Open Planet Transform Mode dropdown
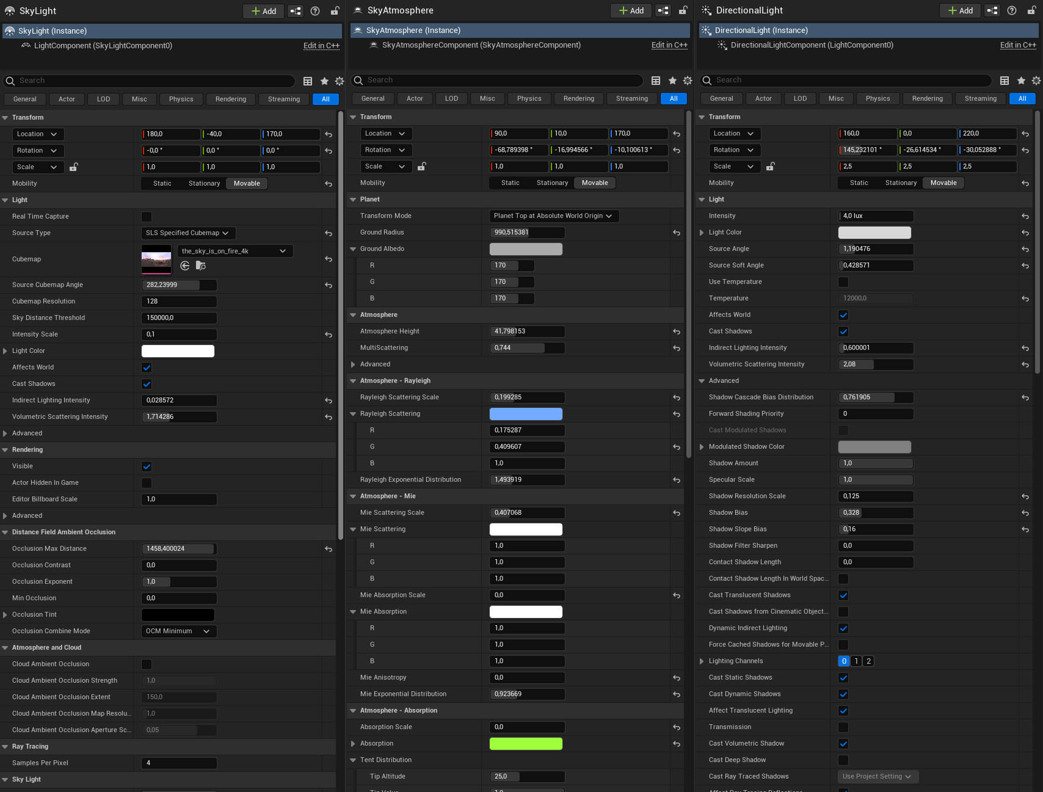1043x792 pixels. pyautogui.click(x=554, y=216)
